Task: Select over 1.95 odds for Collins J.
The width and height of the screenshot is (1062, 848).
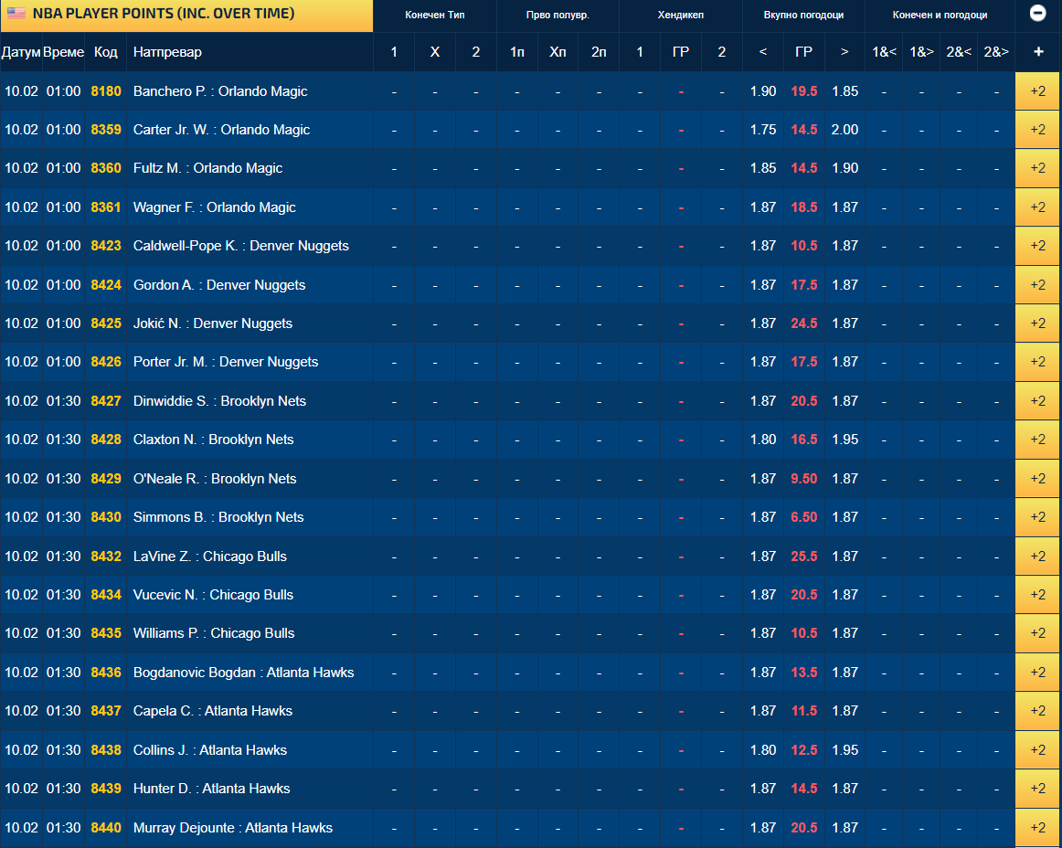Action: point(844,750)
